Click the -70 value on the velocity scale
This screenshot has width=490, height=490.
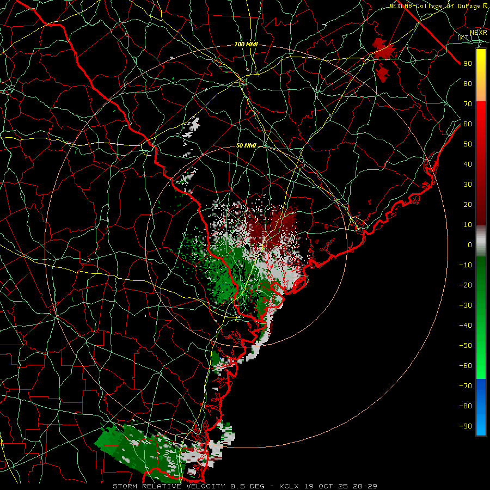tap(465, 386)
